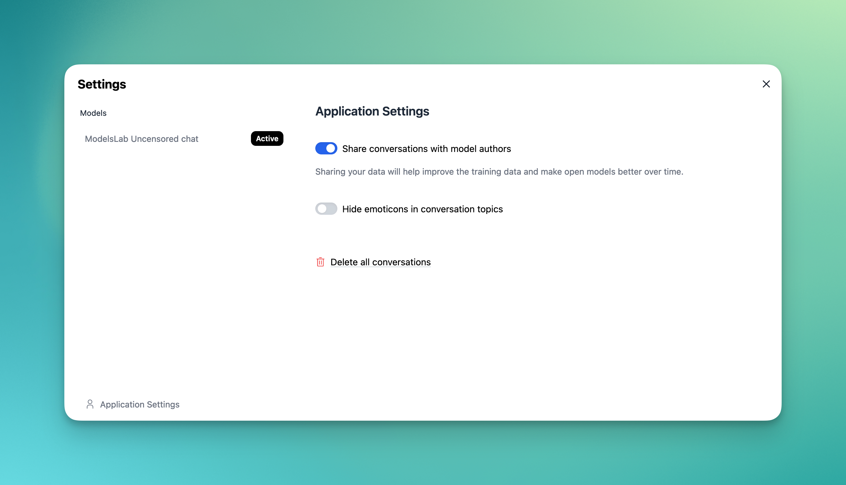Disable Share conversations with model authors switch

coord(326,149)
